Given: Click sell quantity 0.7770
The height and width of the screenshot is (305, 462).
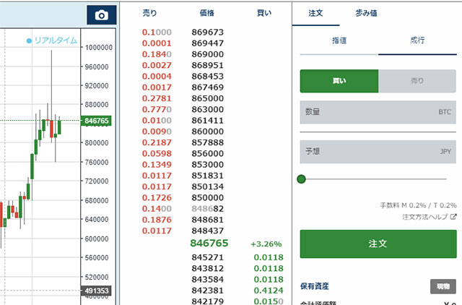Looking at the screenshot, I should pyautogui.click(x=157, y=109).
